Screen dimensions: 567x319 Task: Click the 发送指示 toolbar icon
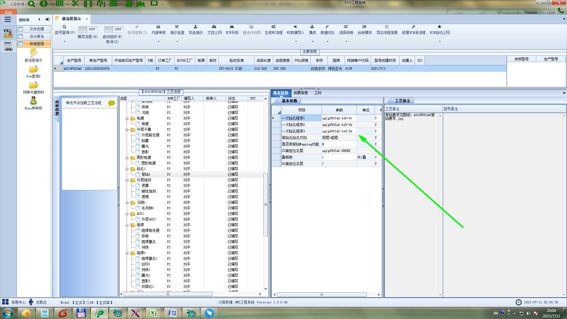(195, 27)
